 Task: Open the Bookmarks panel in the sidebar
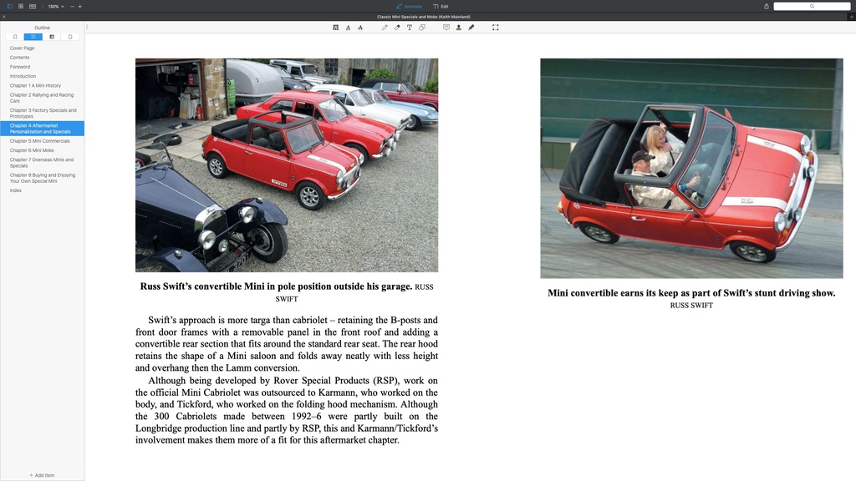[x=15, y=37]
